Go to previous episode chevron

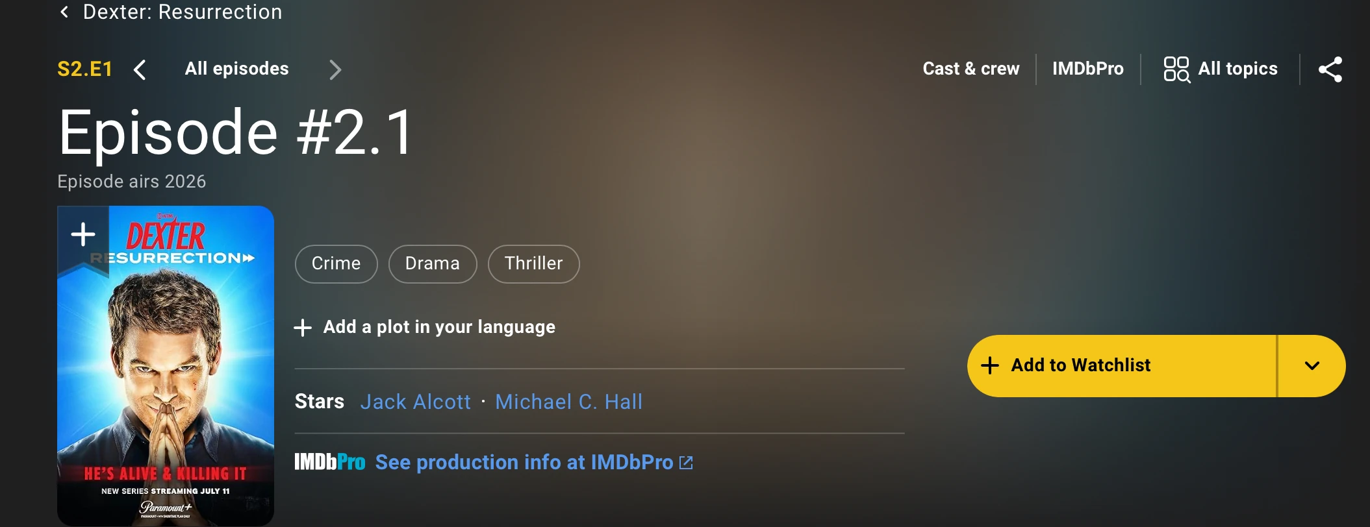(140, 69)
